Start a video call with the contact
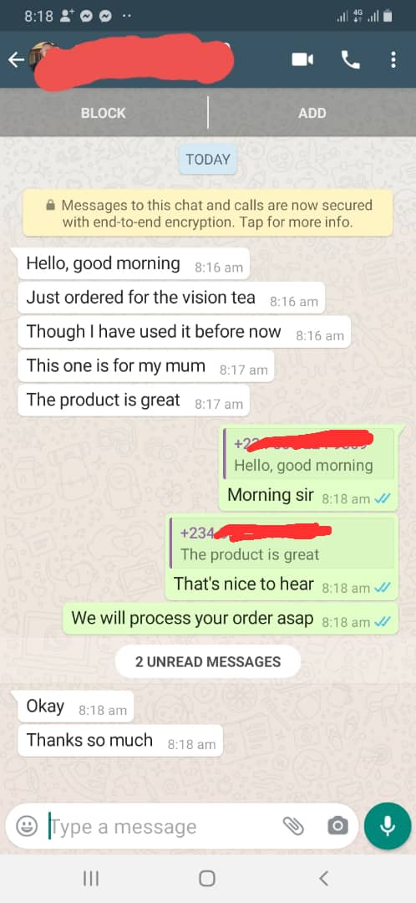416x903 pixels. pos(302,59)
